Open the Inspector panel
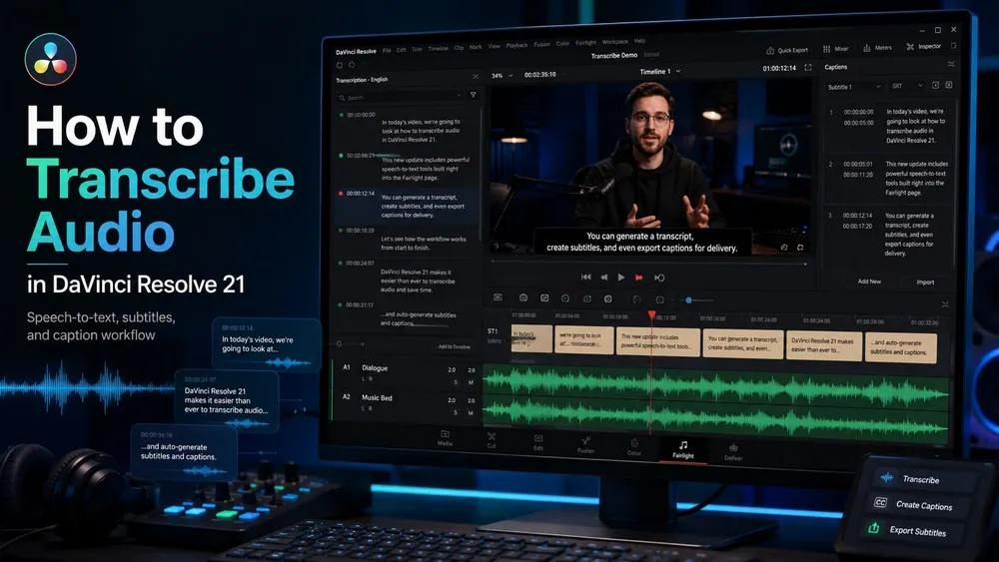 [924, 47]
